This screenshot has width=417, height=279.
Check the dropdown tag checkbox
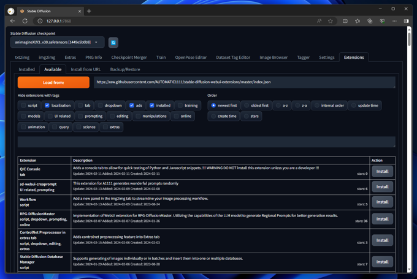tap(100, 105)
